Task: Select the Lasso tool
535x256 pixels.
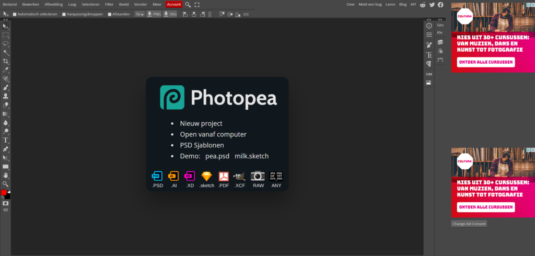Action: (x=5, y=44)
